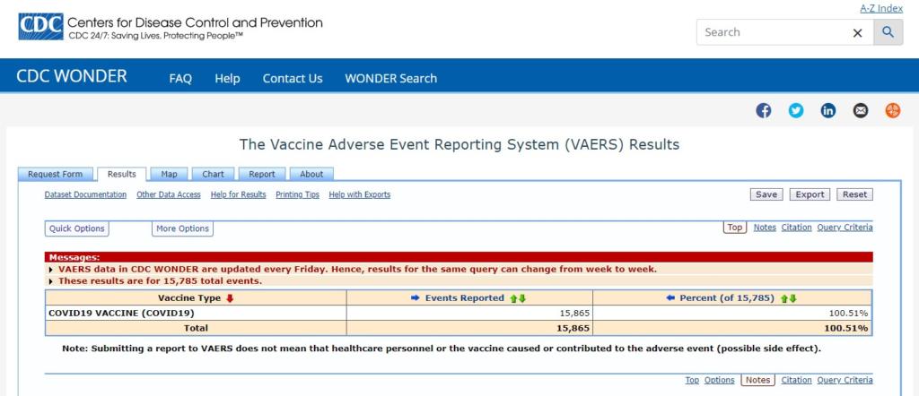Clear the search box with the X

[857, 32]
